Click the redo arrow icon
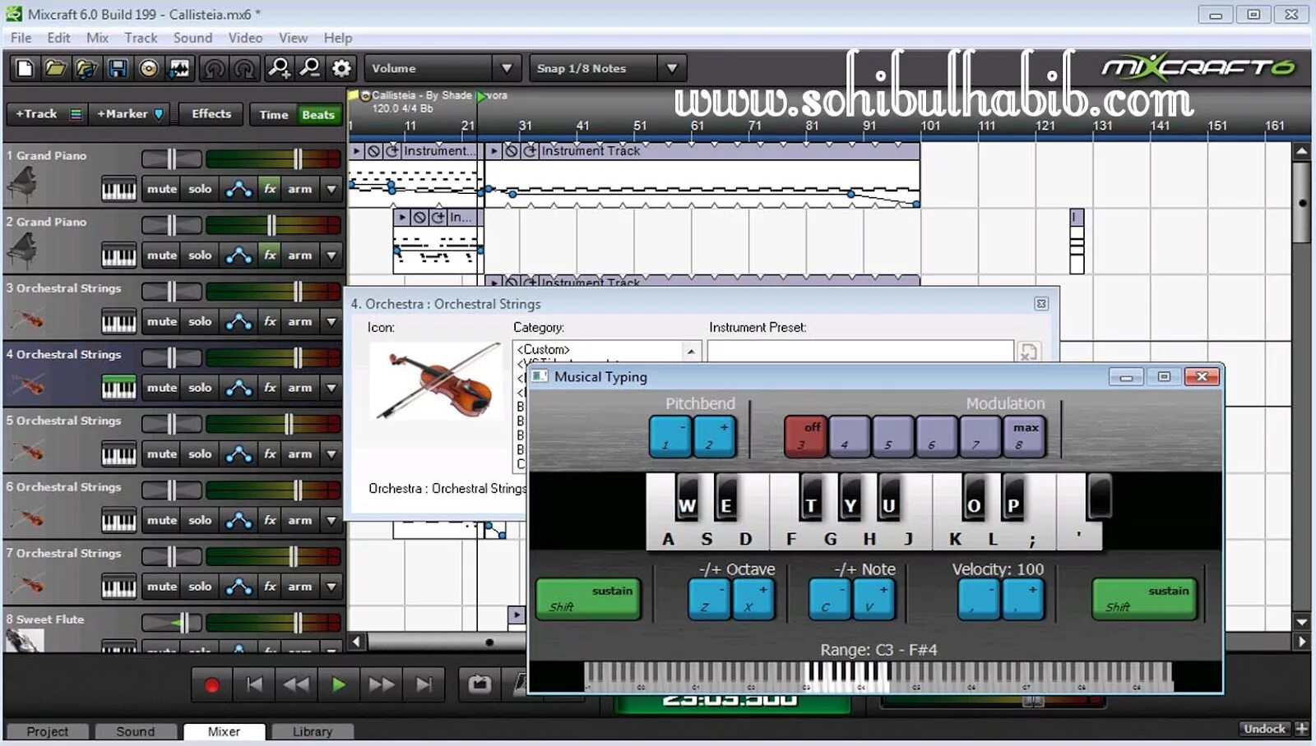Screen dimensions: 1316x746 click(245, 68)
